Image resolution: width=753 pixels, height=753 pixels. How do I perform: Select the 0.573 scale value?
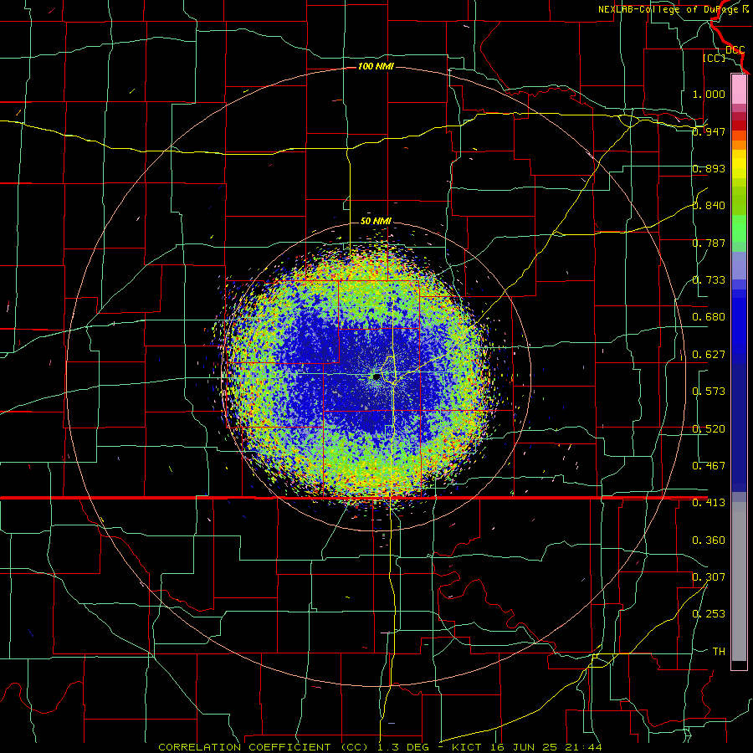[x=709, y=392]
